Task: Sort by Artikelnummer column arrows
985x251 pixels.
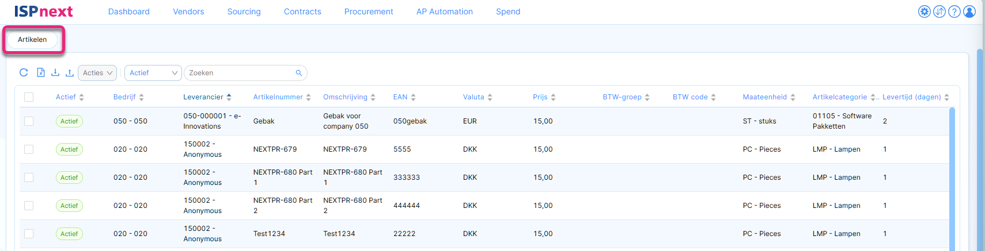Action: [308, 97]
